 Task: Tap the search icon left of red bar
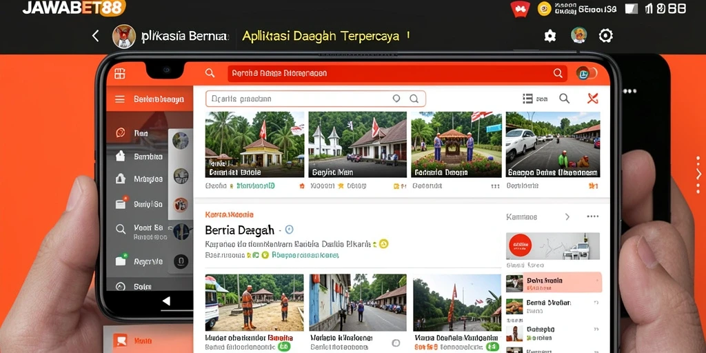[210, 73]
